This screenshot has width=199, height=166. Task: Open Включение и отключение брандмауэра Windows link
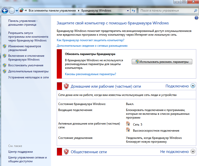(26, 58)
